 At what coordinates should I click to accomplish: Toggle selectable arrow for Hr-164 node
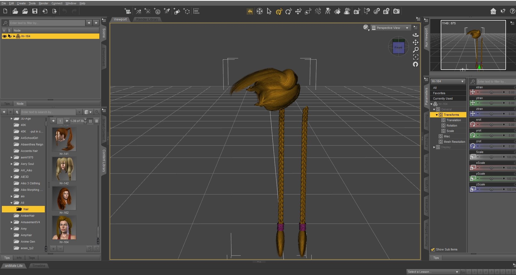click(x=10, y=36)
